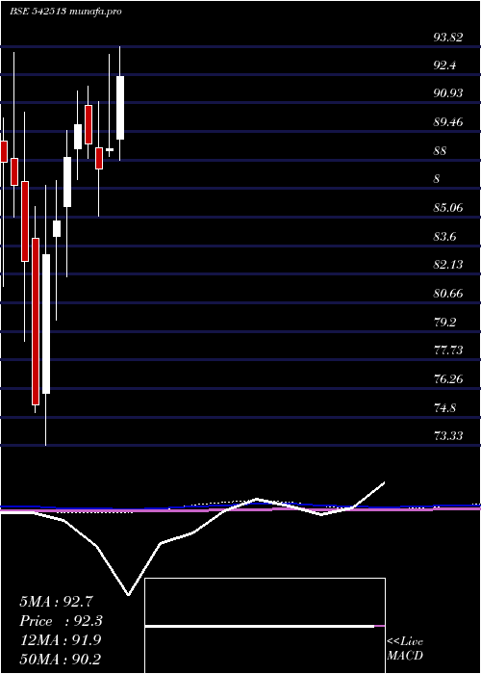Click the 85.06 price axis label
Screen dimensions: 481x674
pos(448,208)
